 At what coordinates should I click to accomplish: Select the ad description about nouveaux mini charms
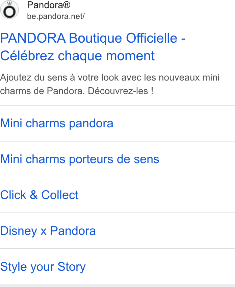click(109, 84)
